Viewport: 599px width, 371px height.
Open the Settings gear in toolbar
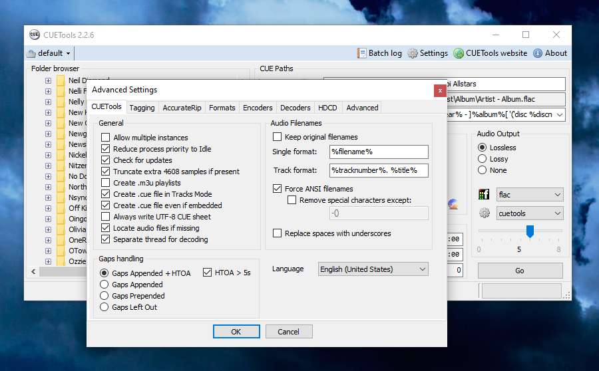pos(413,53)
